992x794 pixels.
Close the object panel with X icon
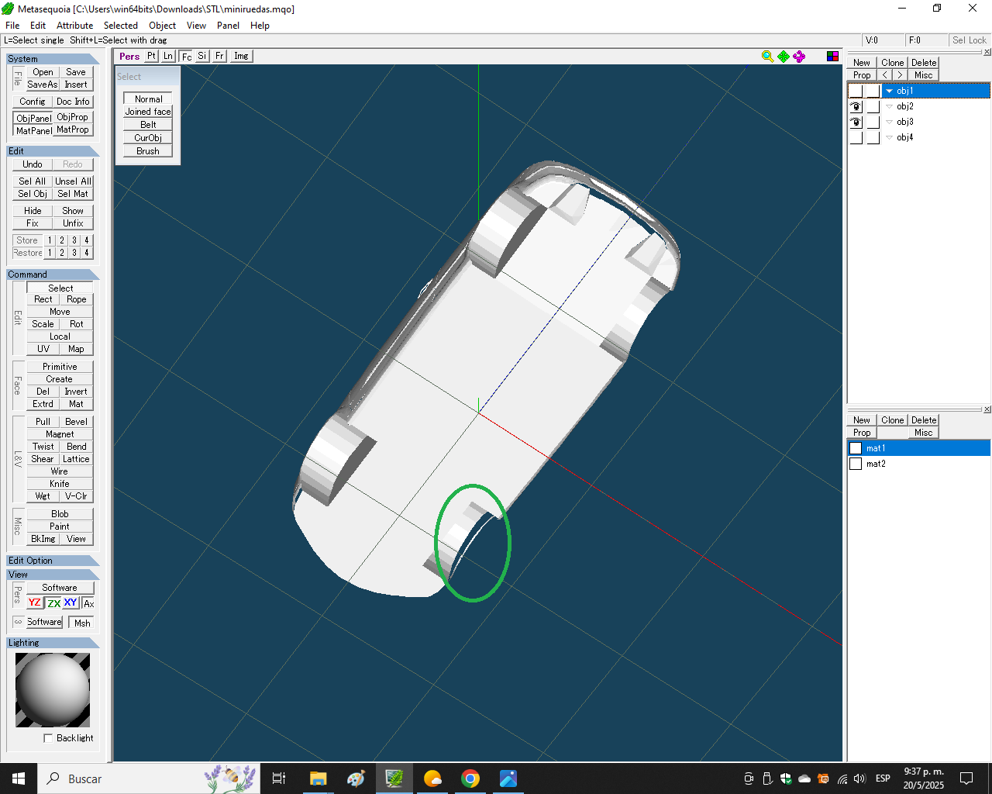tap(987, 52)
